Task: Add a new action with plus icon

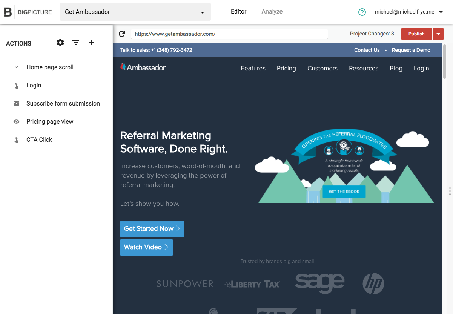Action: pyautogui.click(x=91, y=43)
